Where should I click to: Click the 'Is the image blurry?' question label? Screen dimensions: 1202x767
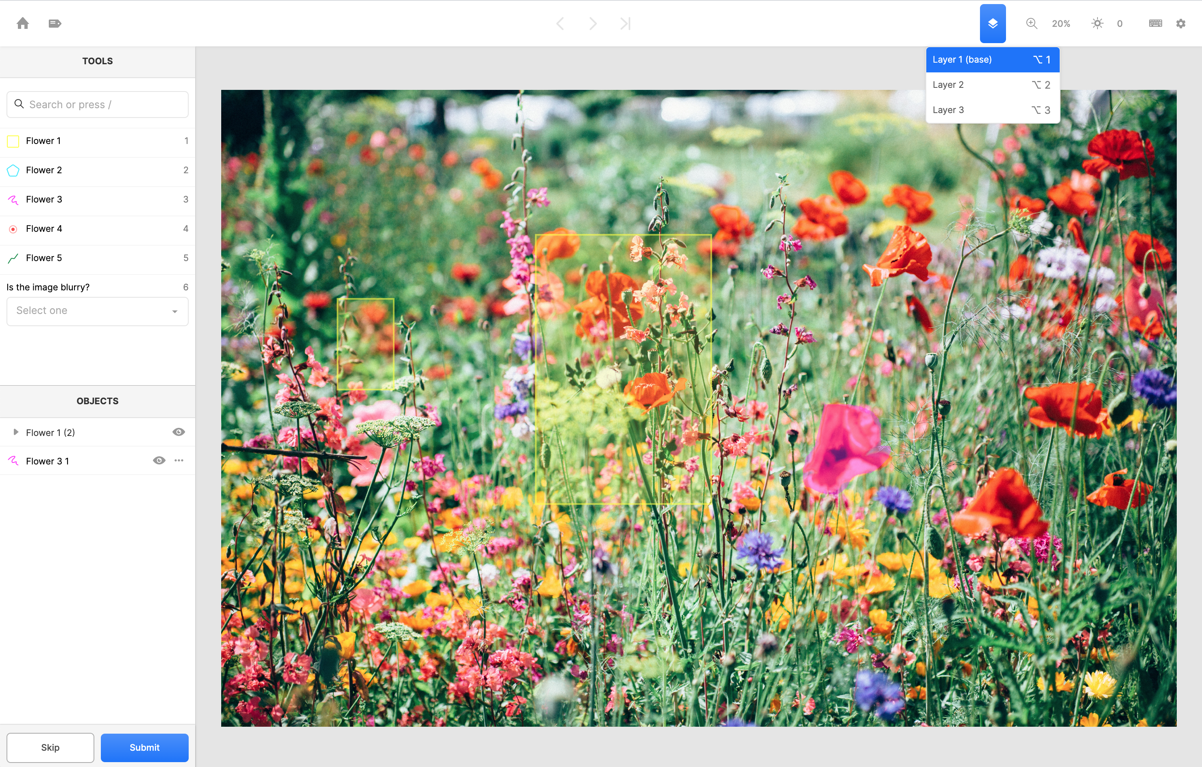click(48, 287)
